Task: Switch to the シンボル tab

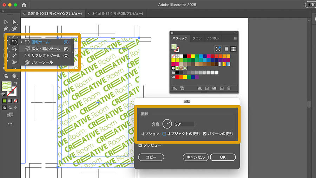Action: 213,38
